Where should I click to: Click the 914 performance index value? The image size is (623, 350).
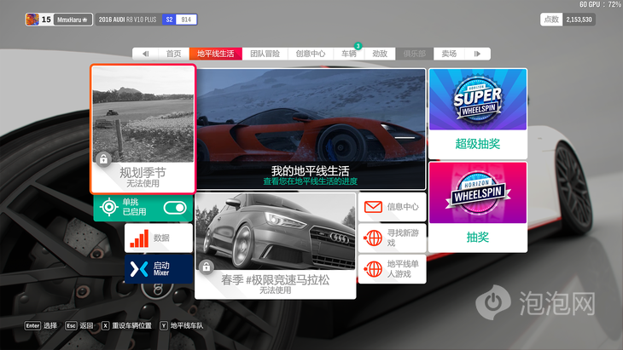pos(186,20)
